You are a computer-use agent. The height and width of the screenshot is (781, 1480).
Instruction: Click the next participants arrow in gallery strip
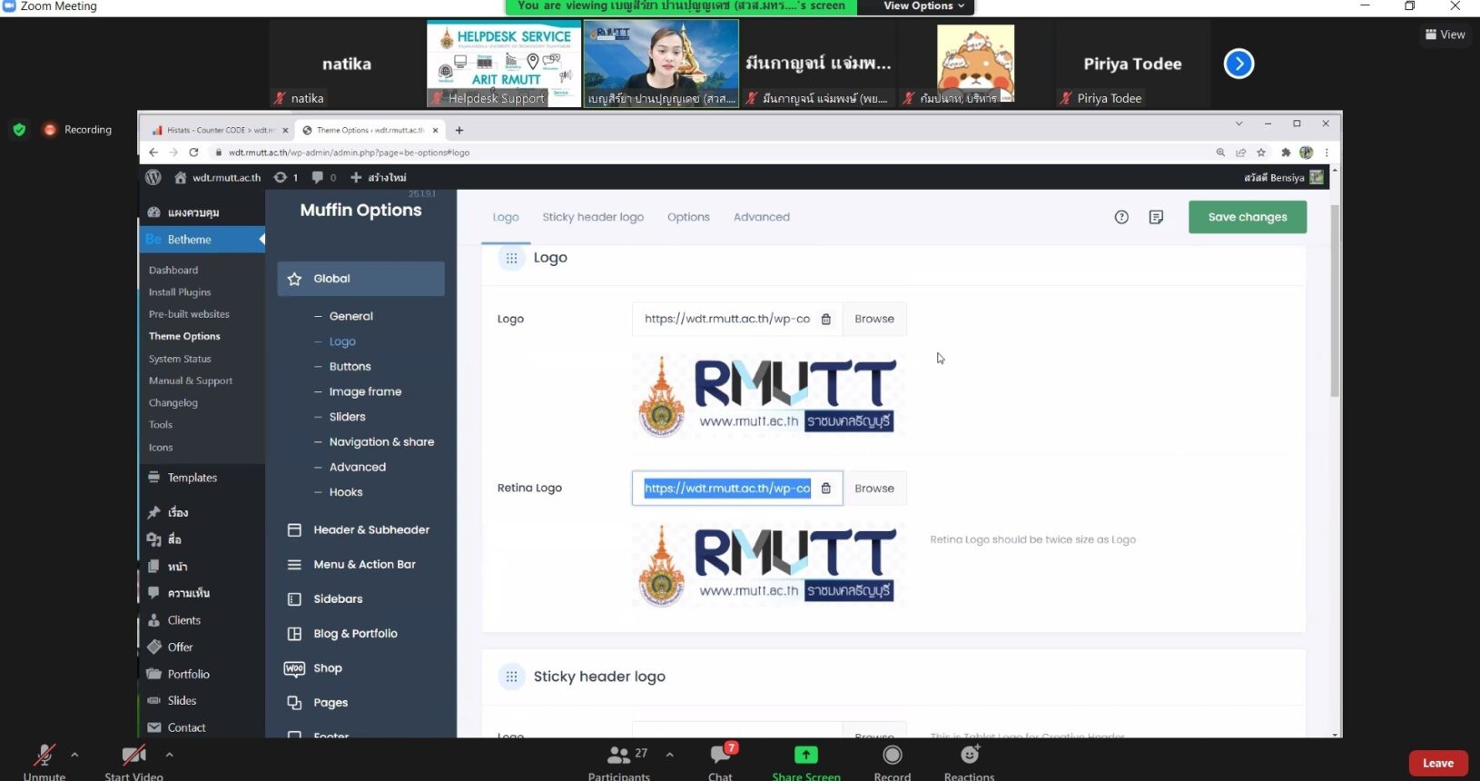pos(1238,64)
